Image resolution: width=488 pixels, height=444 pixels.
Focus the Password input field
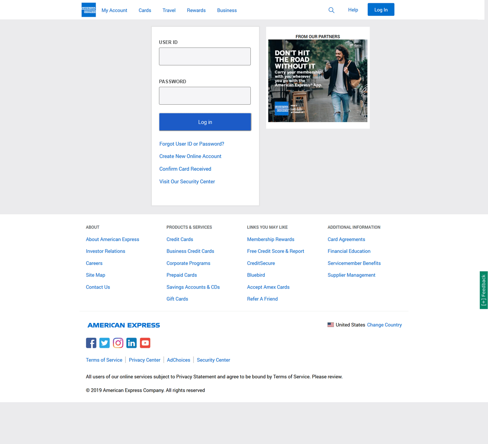tap(205, 96)
